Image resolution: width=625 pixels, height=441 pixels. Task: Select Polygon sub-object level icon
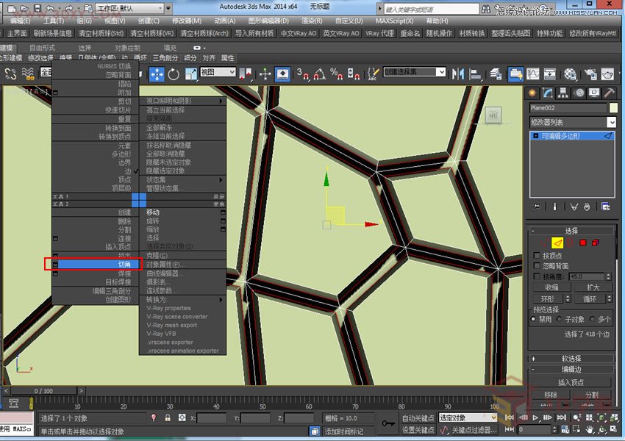583,243
